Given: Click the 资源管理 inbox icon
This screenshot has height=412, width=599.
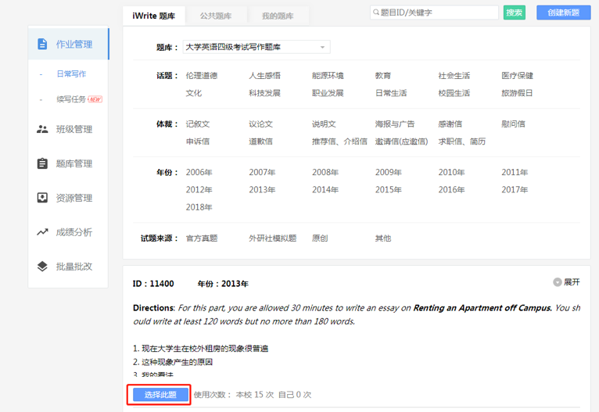Looking at the screenshot, I should pos(42,198).
